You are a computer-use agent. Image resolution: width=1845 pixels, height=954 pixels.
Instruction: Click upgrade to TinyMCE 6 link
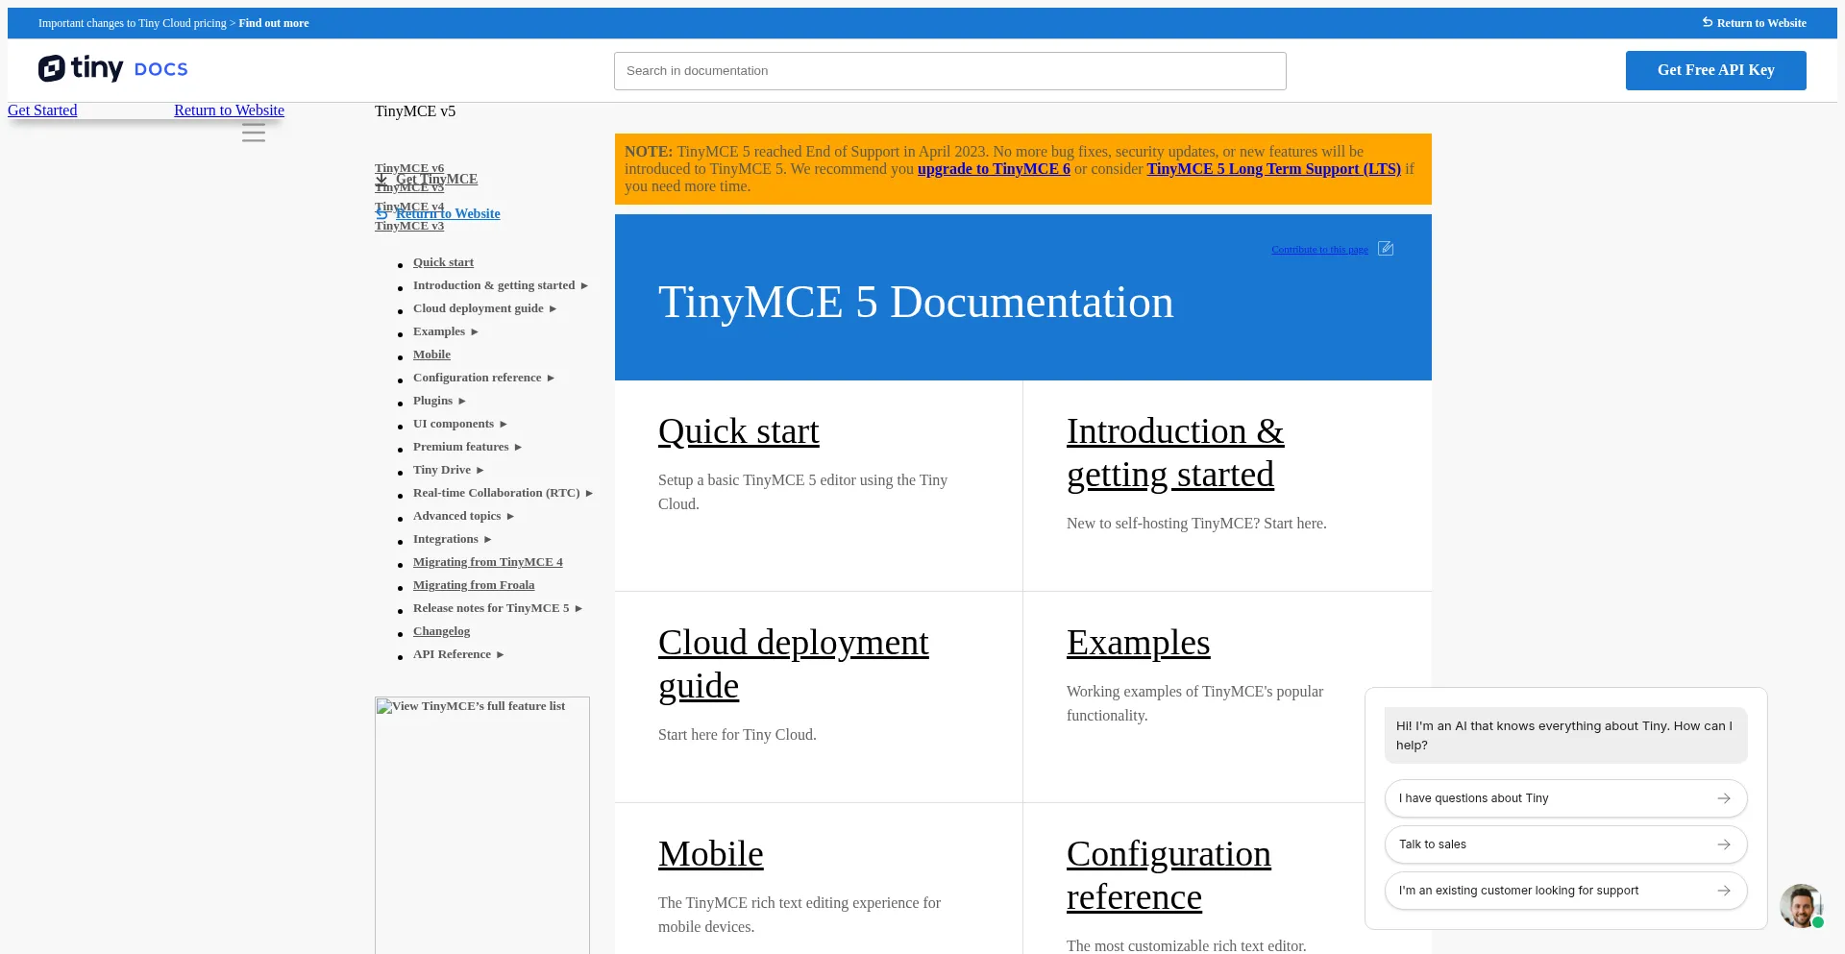(x=994, y=169)
